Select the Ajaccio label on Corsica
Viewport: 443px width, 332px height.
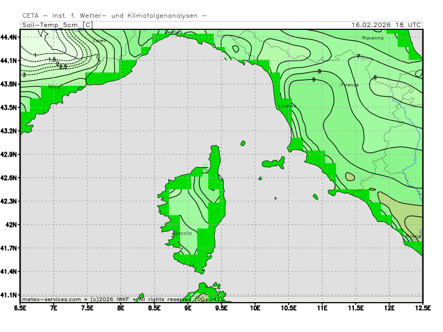click(x=182, y=234)
